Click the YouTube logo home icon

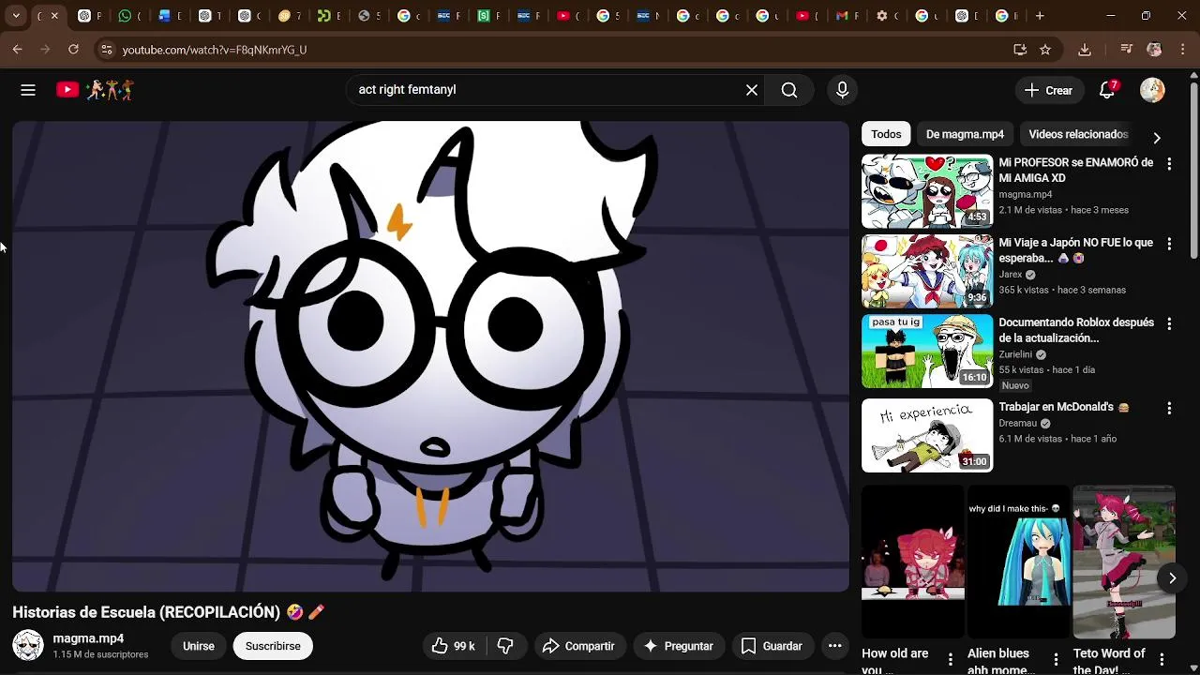(x=95, y=90)
